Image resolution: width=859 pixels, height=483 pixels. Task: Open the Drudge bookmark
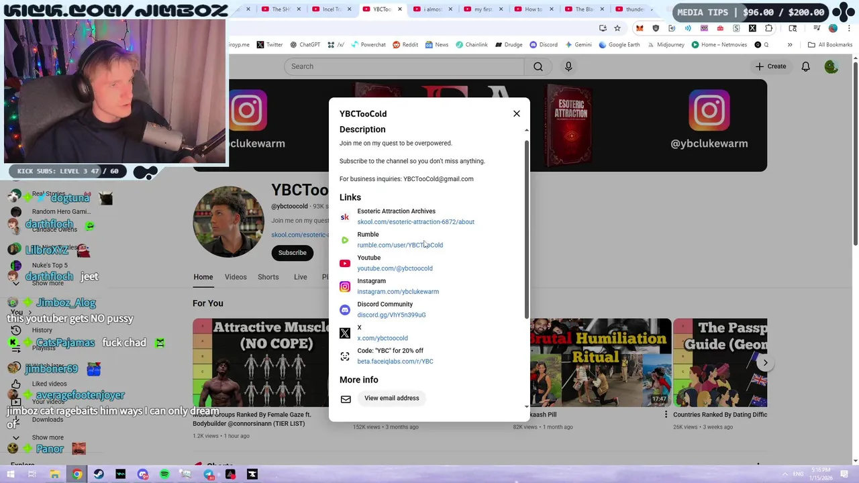pyautogui.click(x=509, y=45)
